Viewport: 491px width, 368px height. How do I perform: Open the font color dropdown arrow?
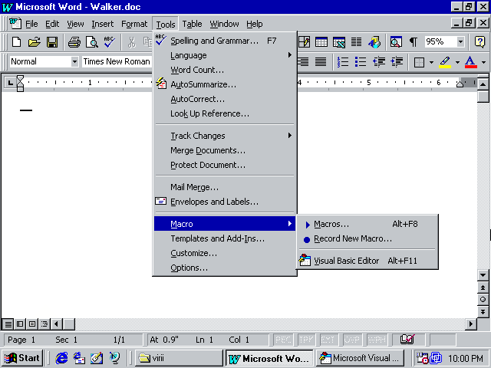pos(483,62)
